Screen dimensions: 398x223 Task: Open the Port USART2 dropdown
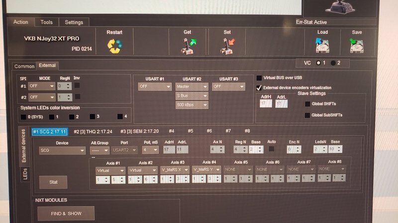pyautogui.click(x=124, y=150)
